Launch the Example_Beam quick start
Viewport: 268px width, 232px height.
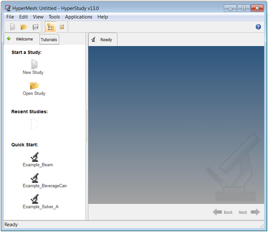coord(35,157)
